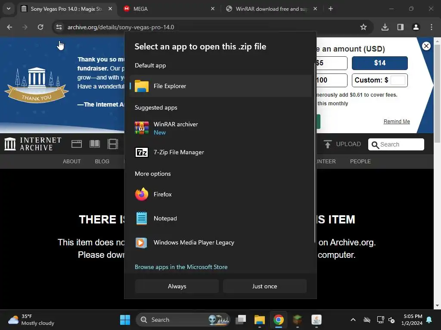Reload the archive.org page
This screenshot has width=441, height=330.
tap(40, 27)
